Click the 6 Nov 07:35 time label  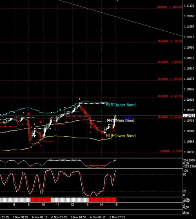click(x=117, y=217)
